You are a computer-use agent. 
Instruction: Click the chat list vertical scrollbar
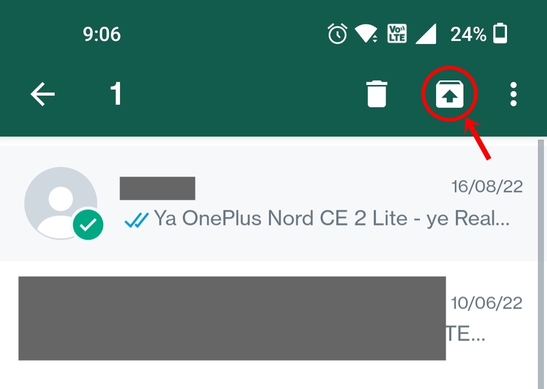tap(541, 264)
